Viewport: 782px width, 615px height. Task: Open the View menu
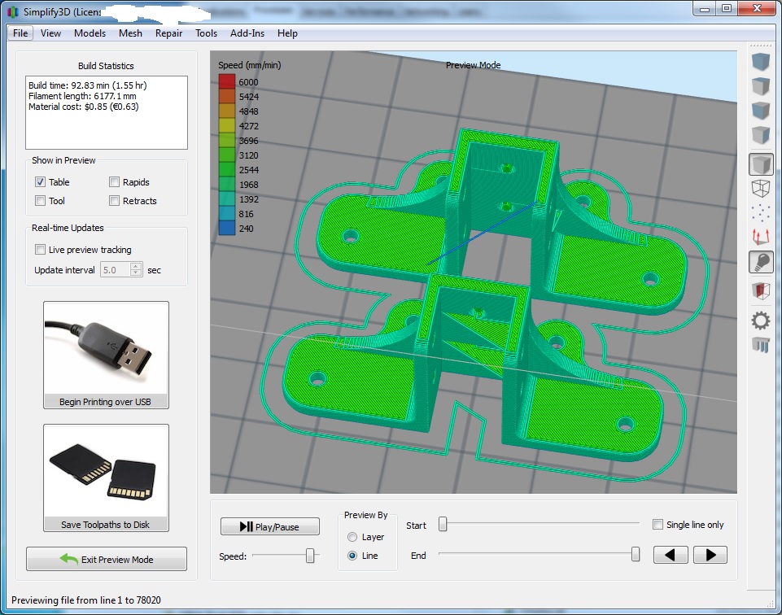pos(50,33)
